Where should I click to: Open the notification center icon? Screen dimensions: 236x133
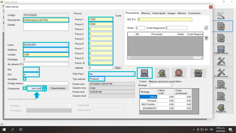[x=230, y=130]
